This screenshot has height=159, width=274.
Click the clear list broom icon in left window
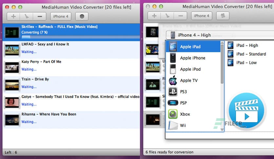pos(27,16)
